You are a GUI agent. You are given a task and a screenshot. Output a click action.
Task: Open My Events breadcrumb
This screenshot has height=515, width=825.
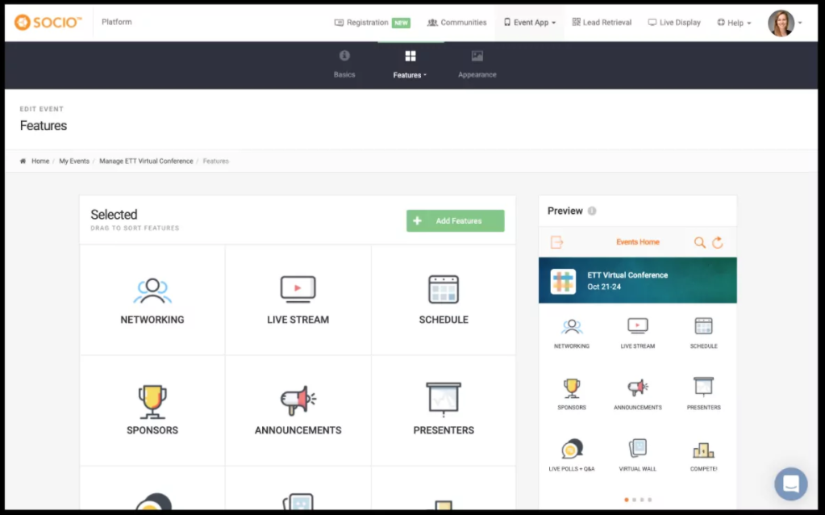pos(74,161)
